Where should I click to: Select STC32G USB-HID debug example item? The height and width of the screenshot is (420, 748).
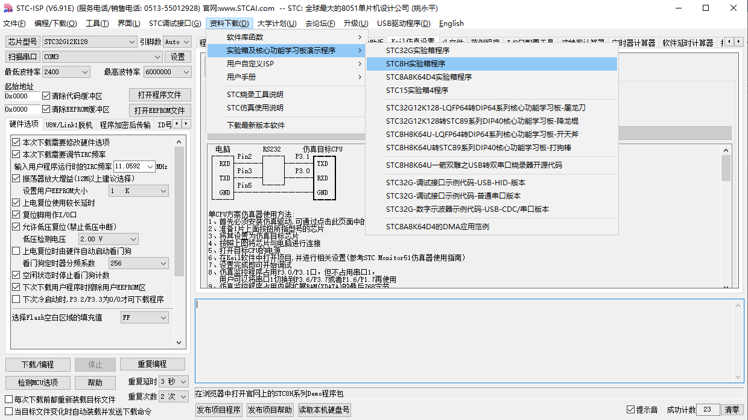tap(492, 183)
